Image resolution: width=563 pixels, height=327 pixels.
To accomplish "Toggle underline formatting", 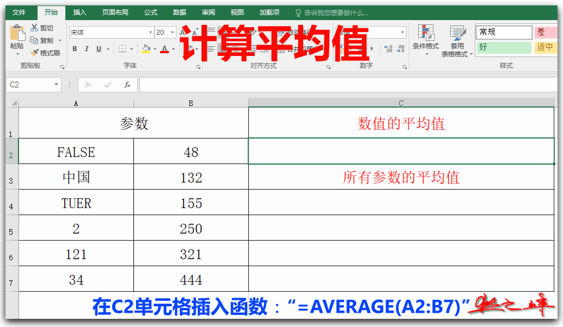I will coord(99,49).
